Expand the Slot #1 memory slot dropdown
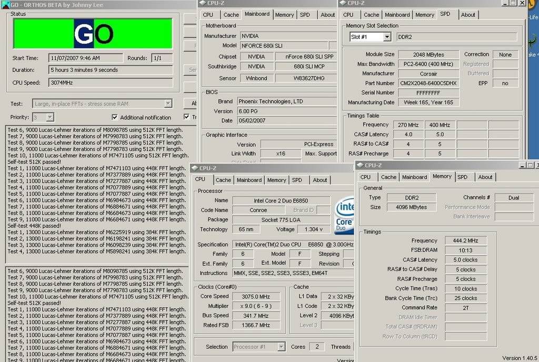The image size is (539, 362). click(x=387, y=37)
